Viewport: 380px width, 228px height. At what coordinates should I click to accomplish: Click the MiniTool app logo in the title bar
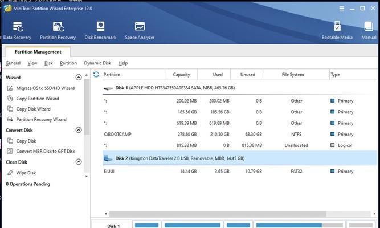tap(7, 8)
